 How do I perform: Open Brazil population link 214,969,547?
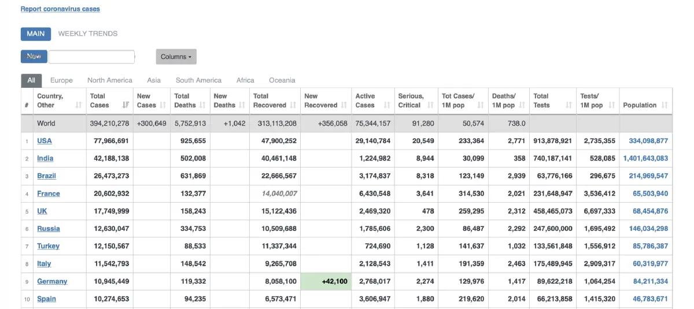tap(648, 176)
